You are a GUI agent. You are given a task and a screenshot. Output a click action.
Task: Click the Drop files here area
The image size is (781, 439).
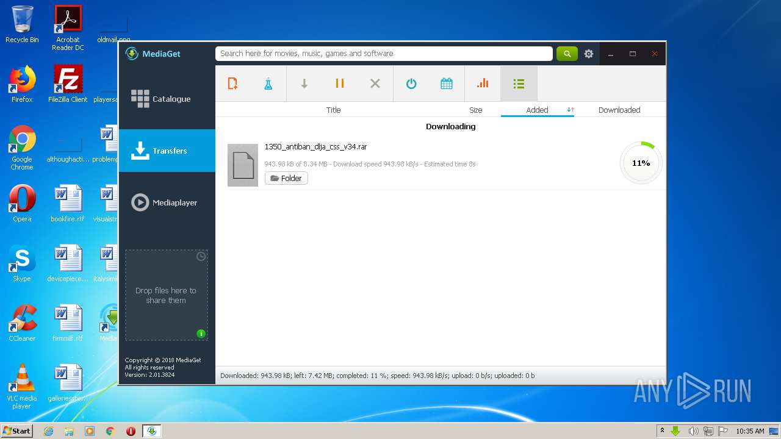(x=167, y=295)
